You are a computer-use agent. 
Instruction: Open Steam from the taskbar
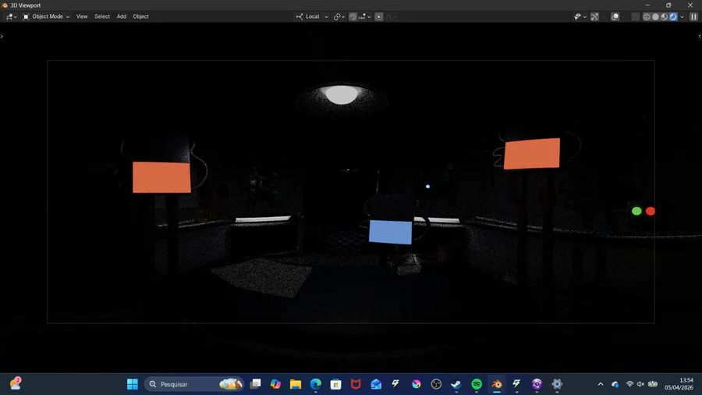click(x=456, y=384)
